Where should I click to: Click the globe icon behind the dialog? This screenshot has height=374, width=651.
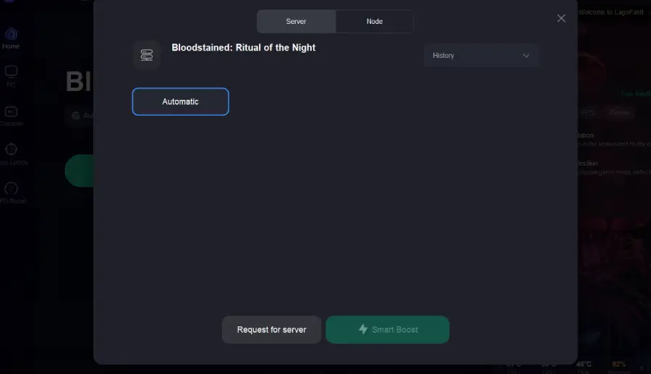75,116
